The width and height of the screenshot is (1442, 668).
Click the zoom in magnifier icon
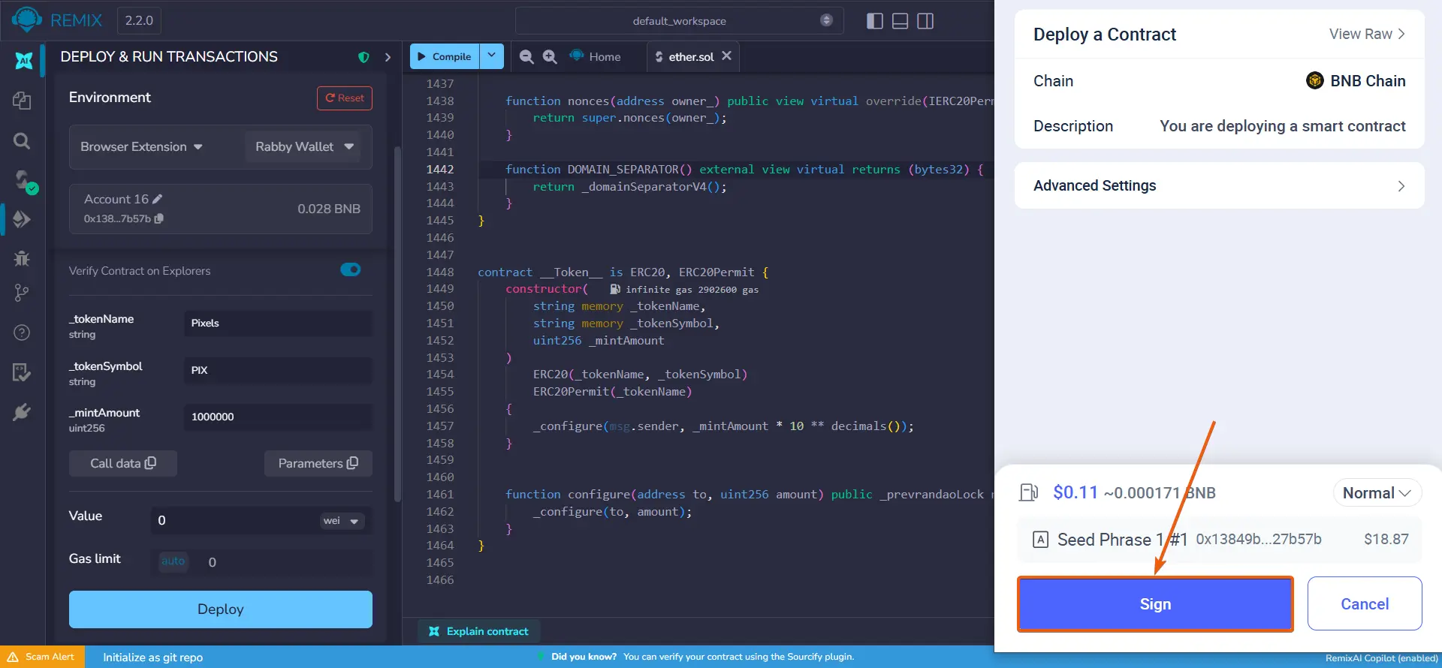click(x=550, y=57)
